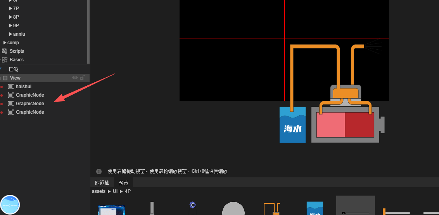Switch to the 时间轴 tab

point(102,183)
